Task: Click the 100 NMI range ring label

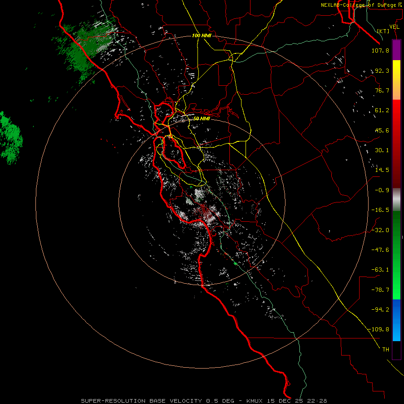Action: click(x=202, y=35)
